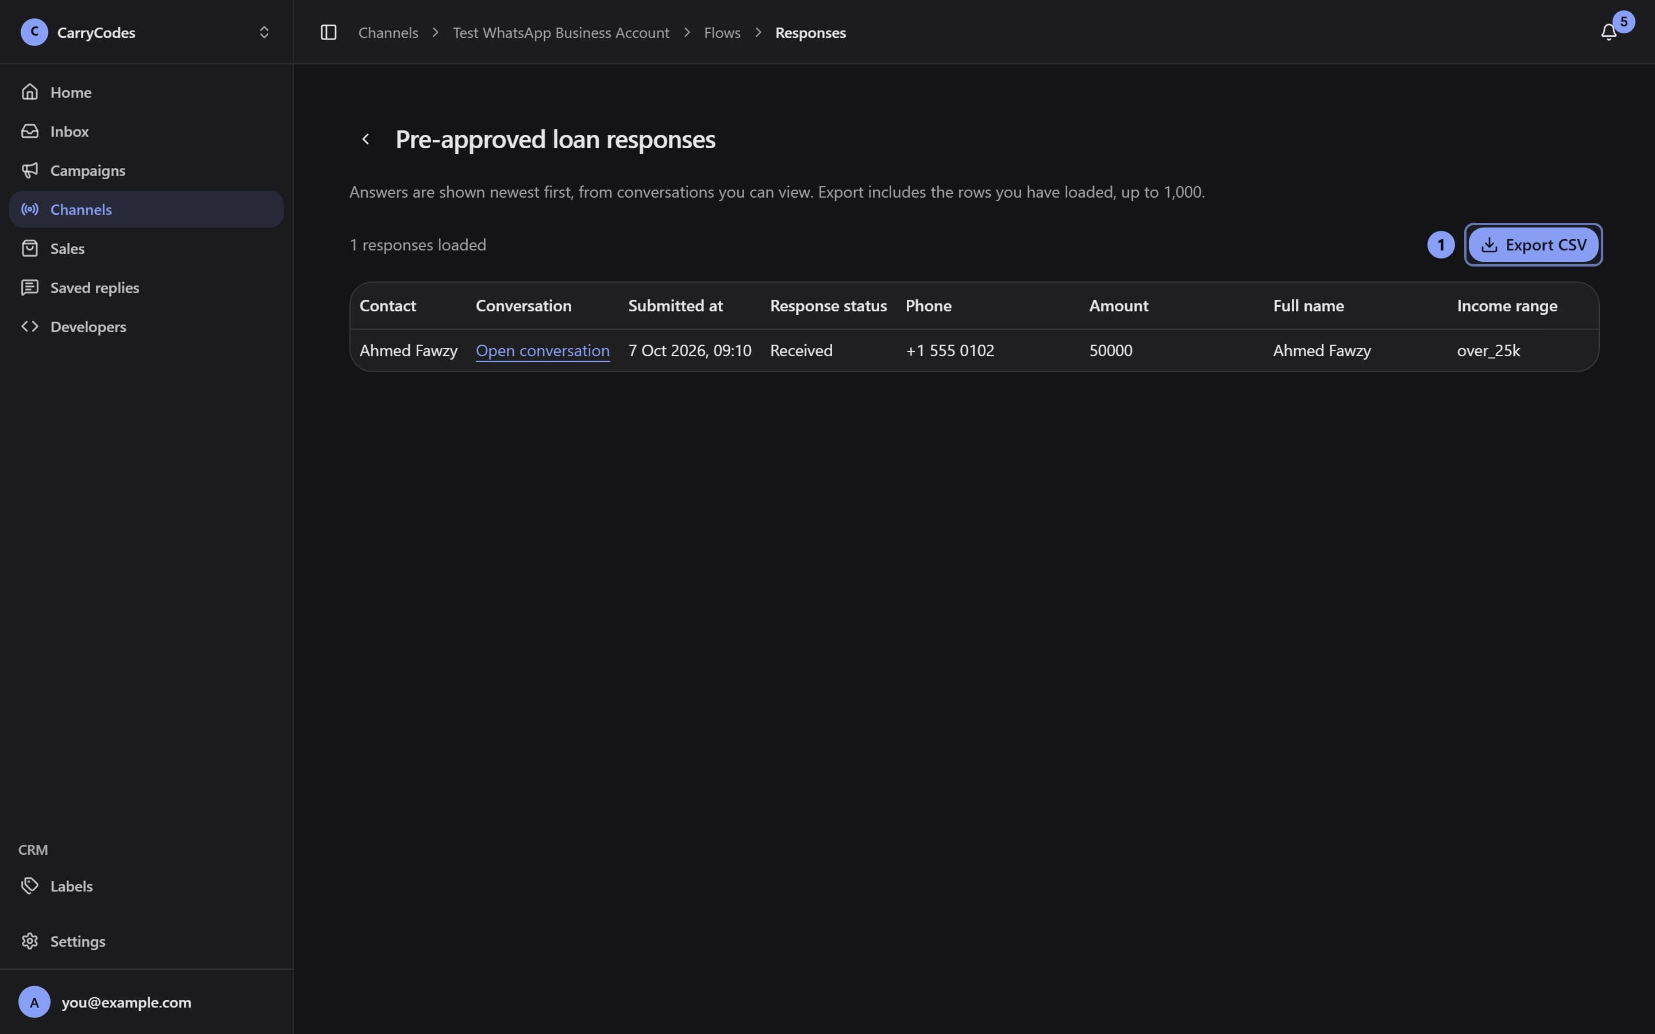This screenshot has height=1034, width=1655.
Task: Go to the Sales menu item
Action: (147, 248)
